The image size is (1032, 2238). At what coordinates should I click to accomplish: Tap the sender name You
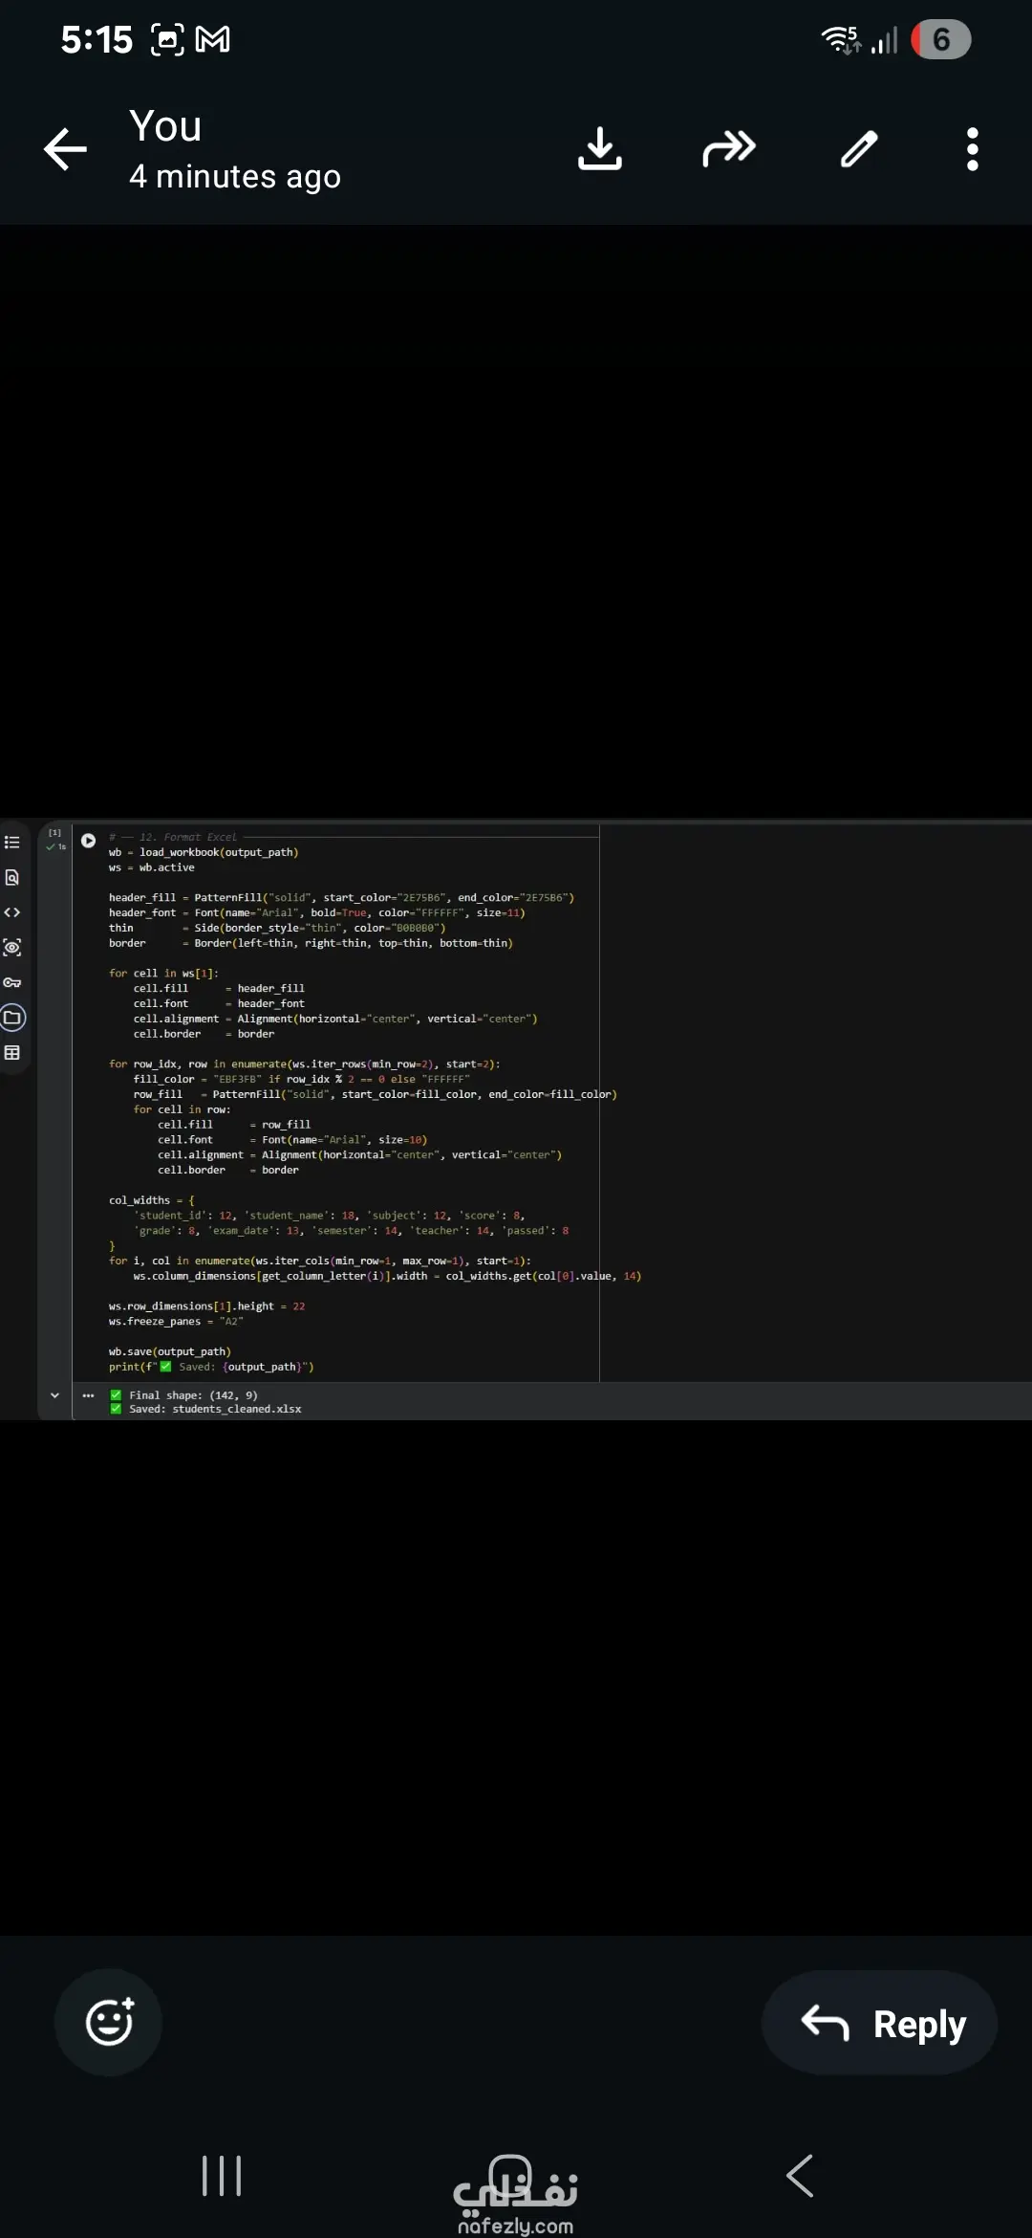[165, 126]
